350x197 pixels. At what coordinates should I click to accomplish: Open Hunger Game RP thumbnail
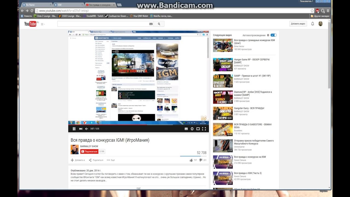tap(223, 65)
